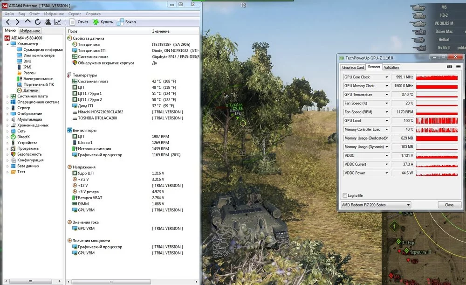Refresh the sensor data in AIDA64
The image size is (466, 285).
click(x=37, y=22)
